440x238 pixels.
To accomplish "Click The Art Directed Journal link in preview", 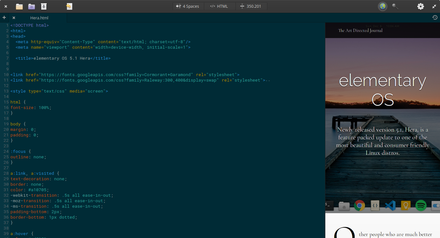I will pos(360,30).
